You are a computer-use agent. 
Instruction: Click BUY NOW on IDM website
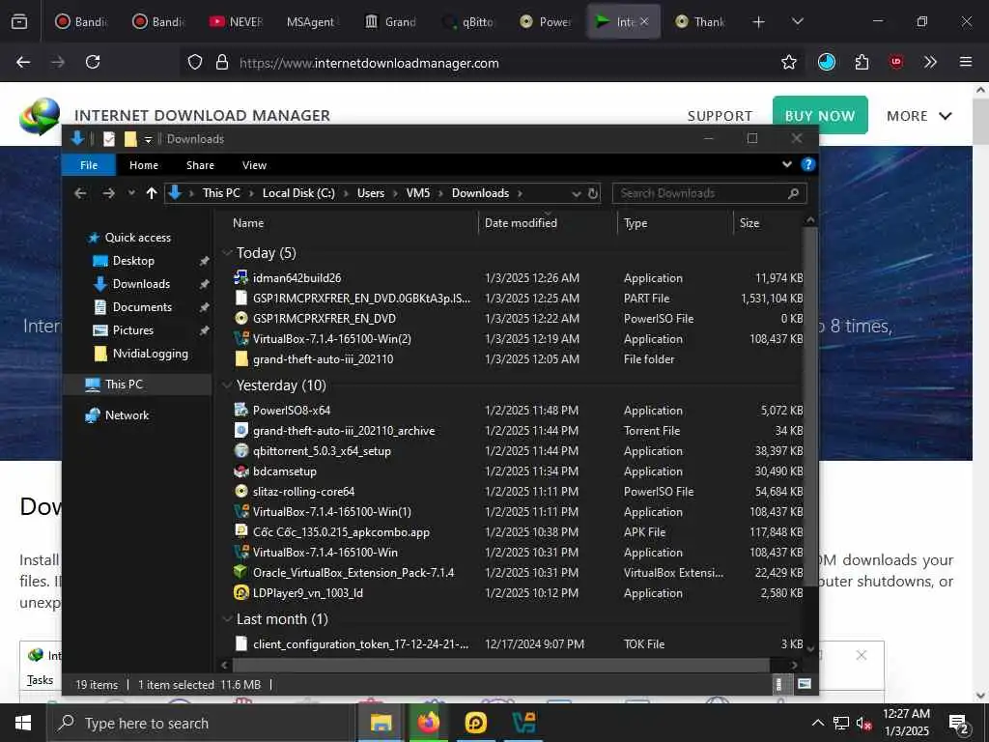pyautogui.click(x=820, y=116)
